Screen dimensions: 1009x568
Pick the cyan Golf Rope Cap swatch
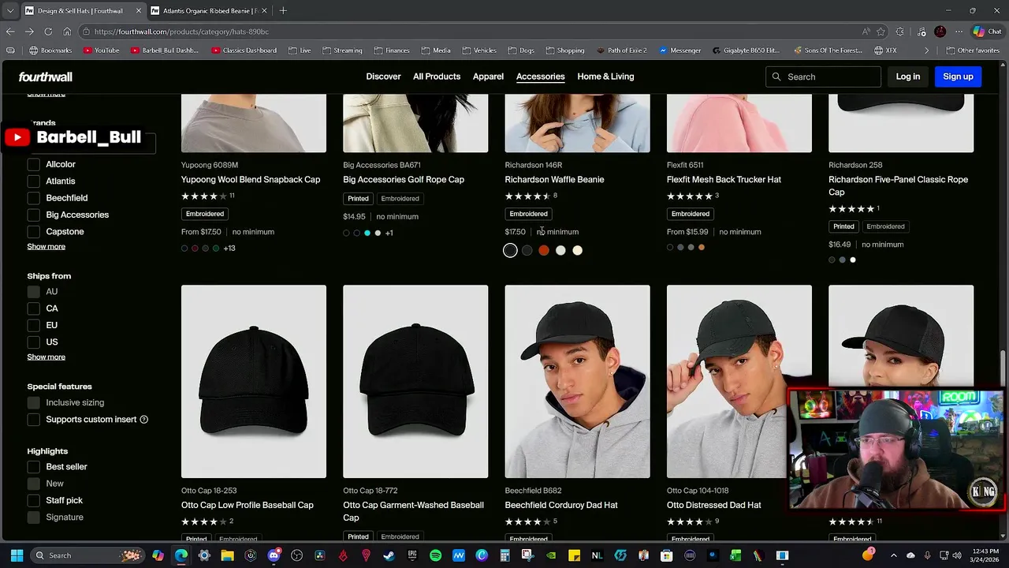(x=367, y=233)
